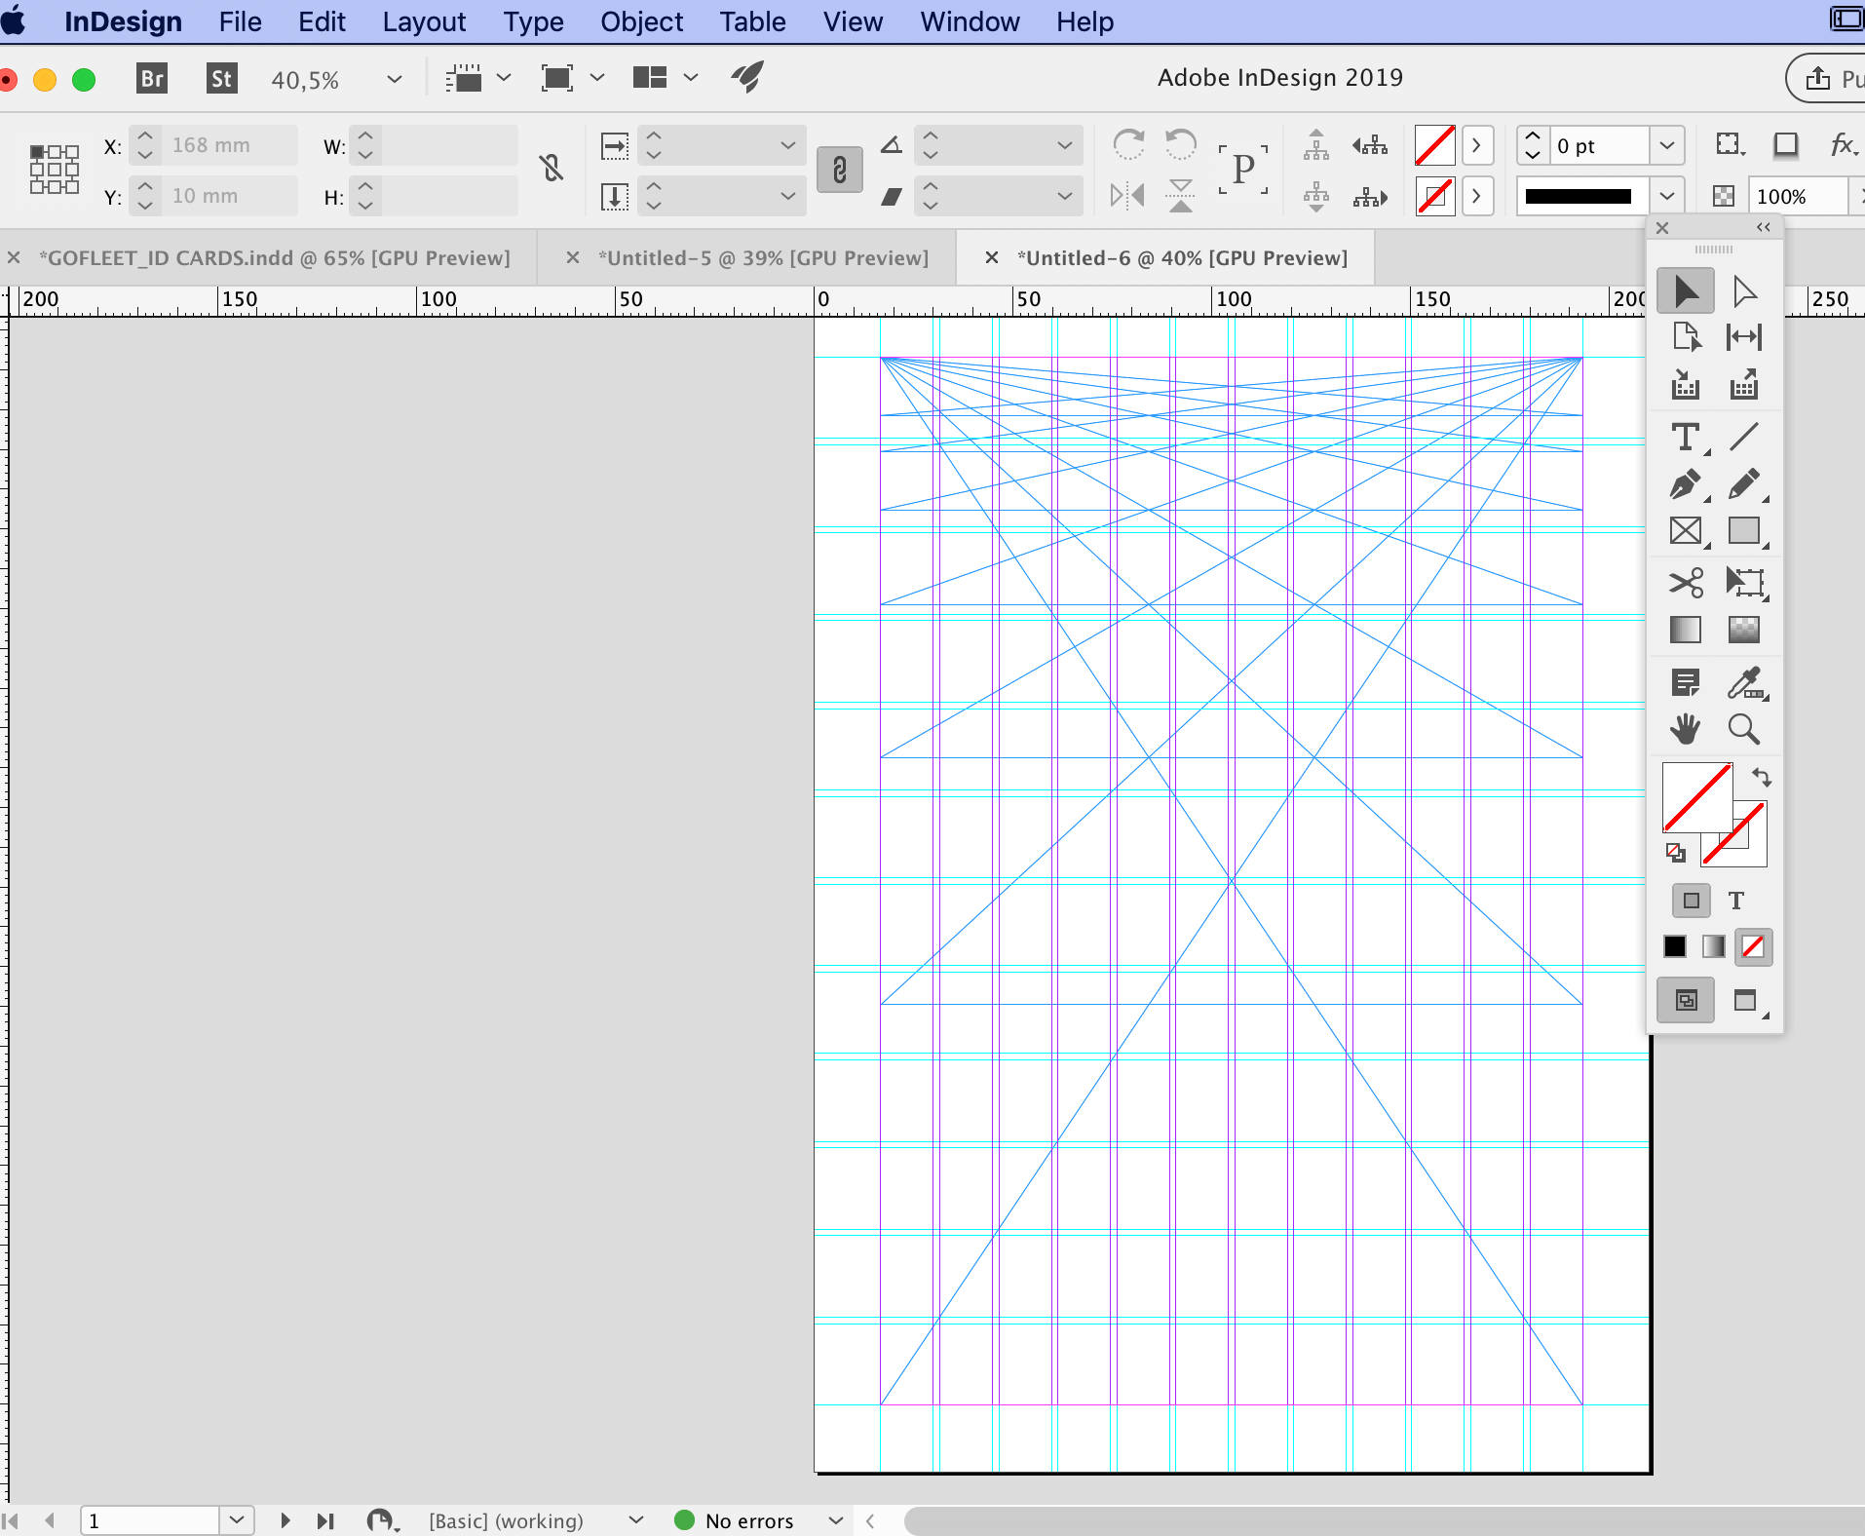Select the Direct Selection tool
1865x1536 pixels.
click(x=1744, y=289)
